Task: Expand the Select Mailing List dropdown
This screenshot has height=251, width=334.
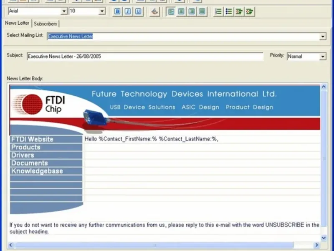Action: click(322, 36)
